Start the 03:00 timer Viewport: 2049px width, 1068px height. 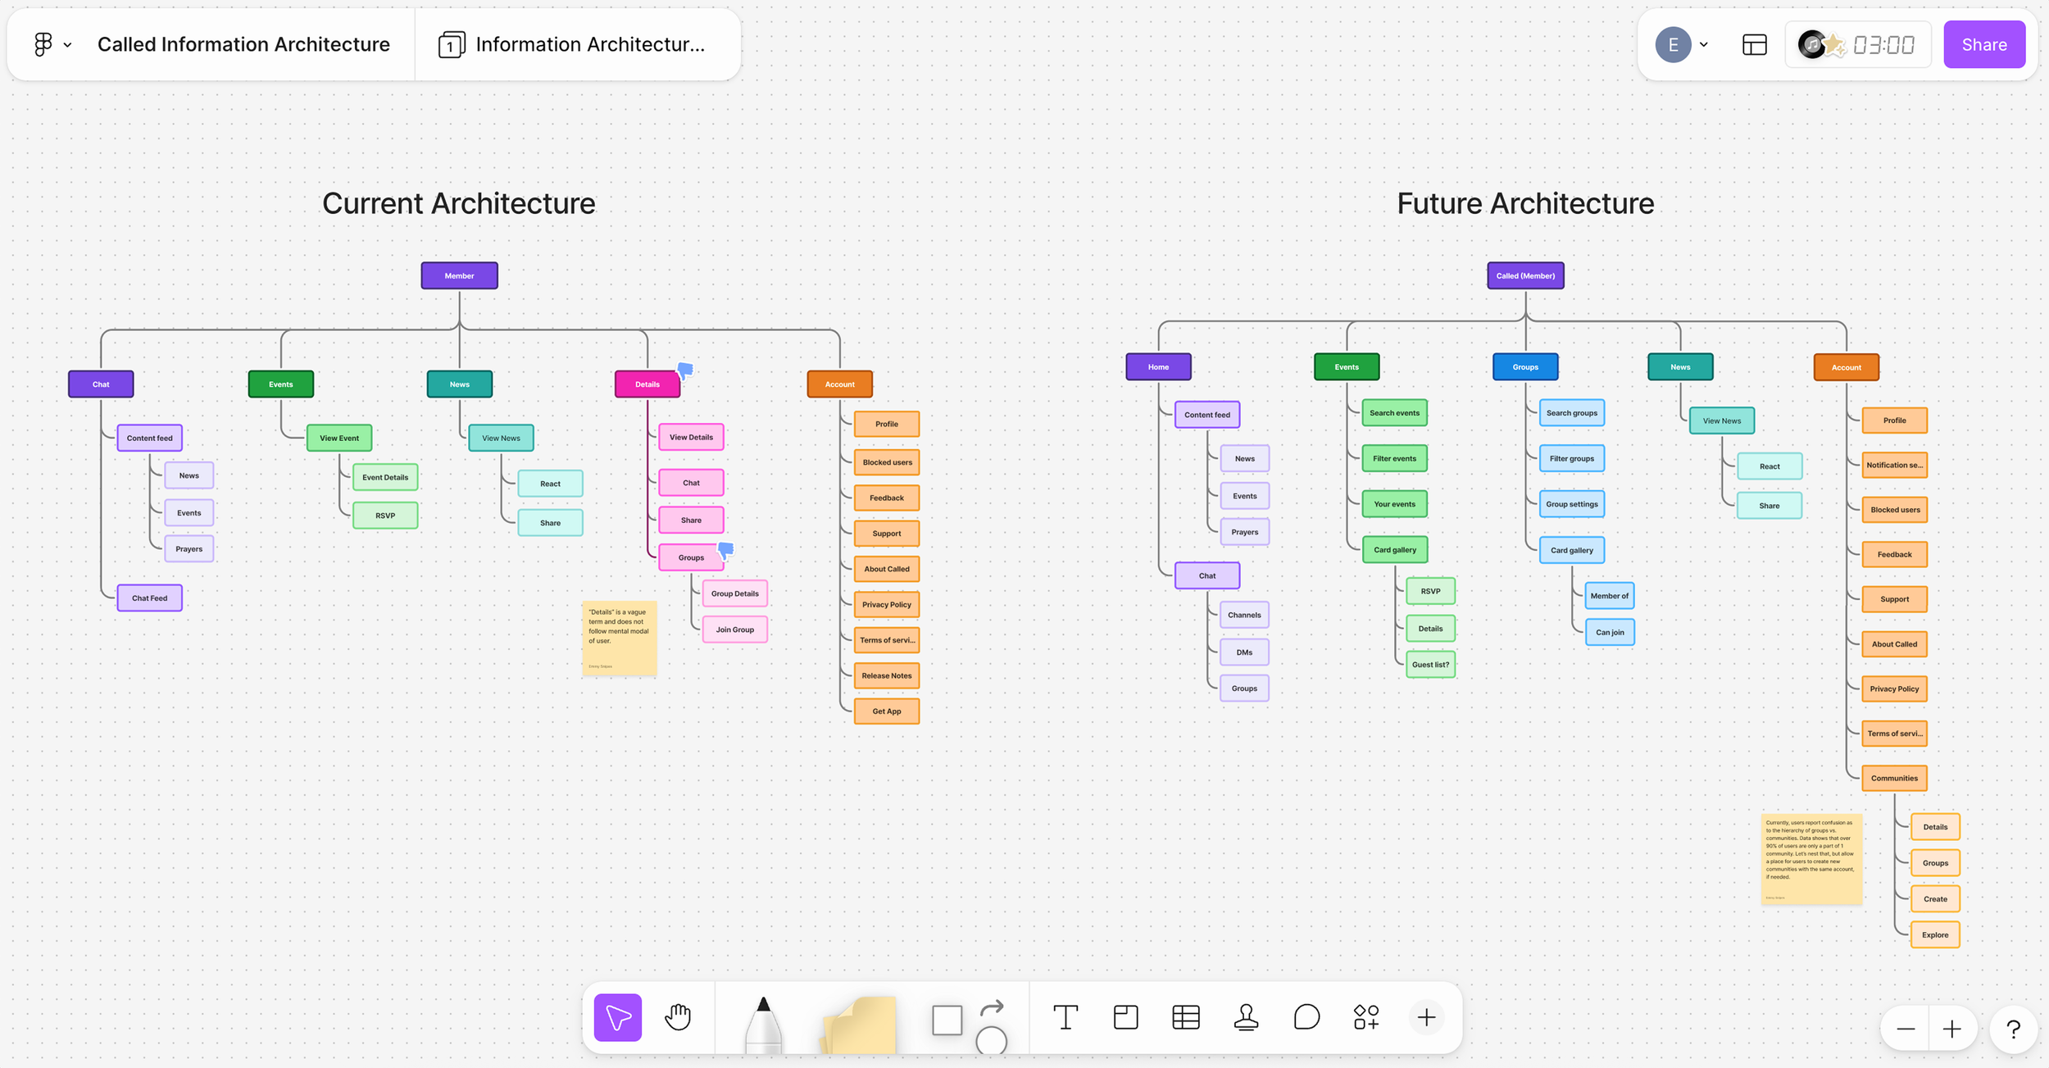(x=1883, y=45)
